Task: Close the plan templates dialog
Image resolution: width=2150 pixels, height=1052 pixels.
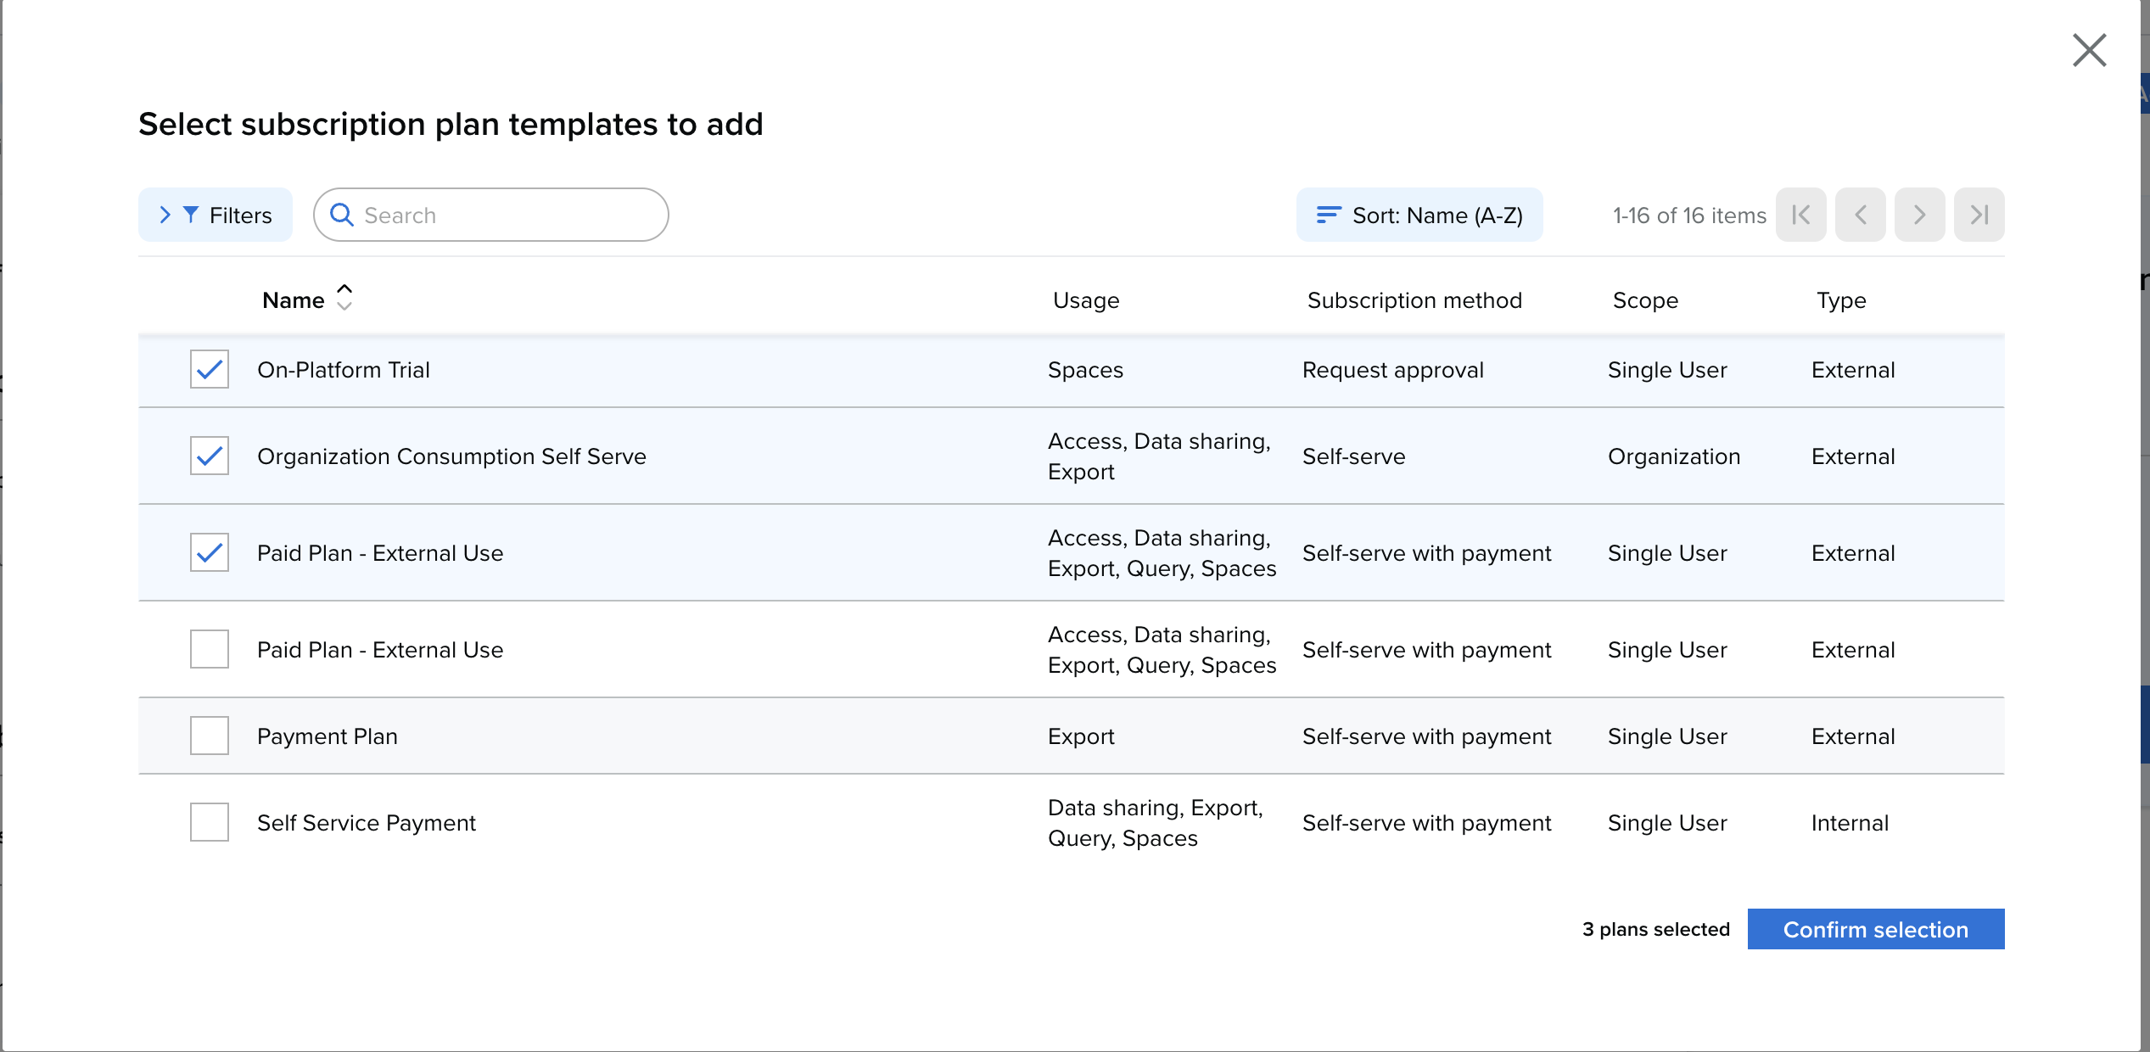Action: click(x=2089, y=50)
